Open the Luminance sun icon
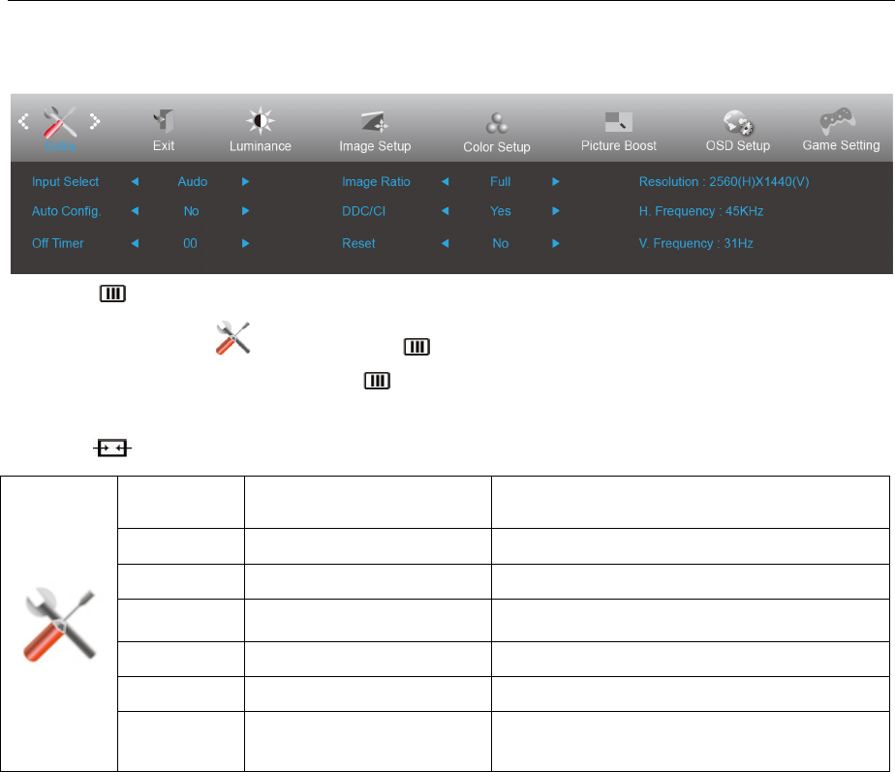This screenshot has height=772, width=895. (x=261, y=120)
